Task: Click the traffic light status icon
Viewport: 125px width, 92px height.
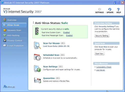Action: click(x=37, y=31)
